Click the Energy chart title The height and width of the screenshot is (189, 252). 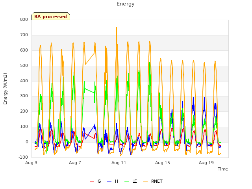pyautogui.click(x=126, y=4)
